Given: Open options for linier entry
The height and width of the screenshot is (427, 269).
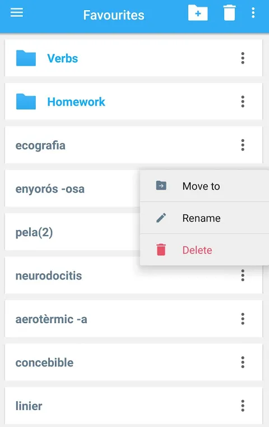Looking at the screenshot, I should (x=243, y=406).
